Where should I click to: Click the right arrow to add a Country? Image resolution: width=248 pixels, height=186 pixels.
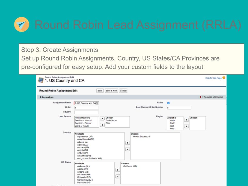tap(127, 143)
